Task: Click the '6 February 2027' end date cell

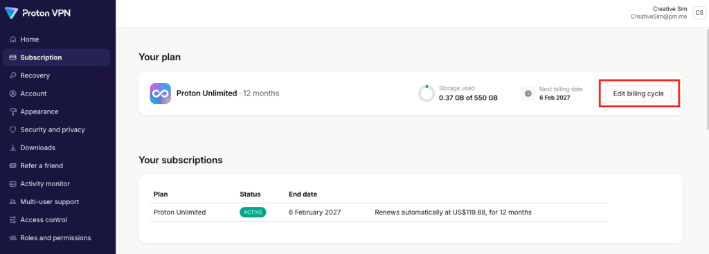Action: click(315, 212)
